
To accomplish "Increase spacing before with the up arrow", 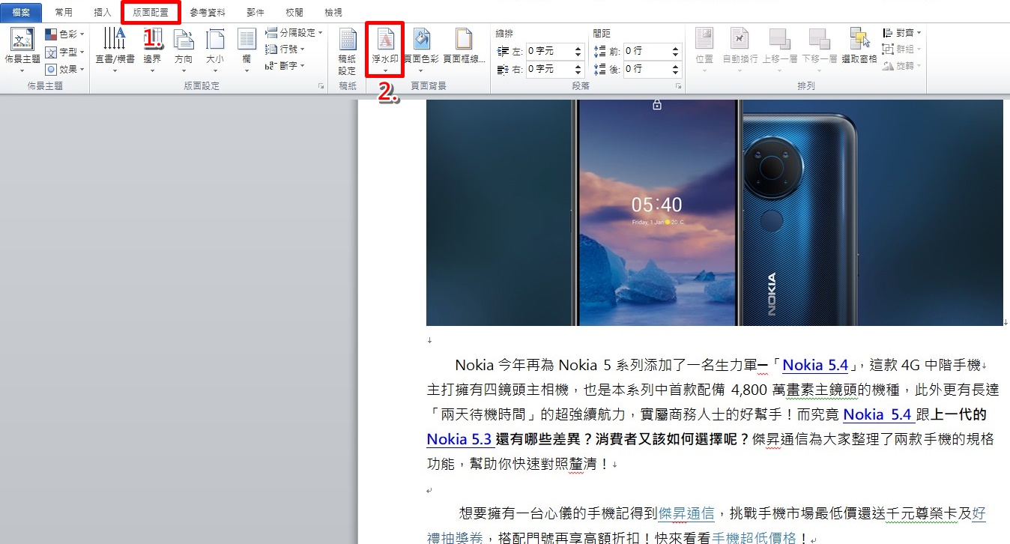I will 677,48.
